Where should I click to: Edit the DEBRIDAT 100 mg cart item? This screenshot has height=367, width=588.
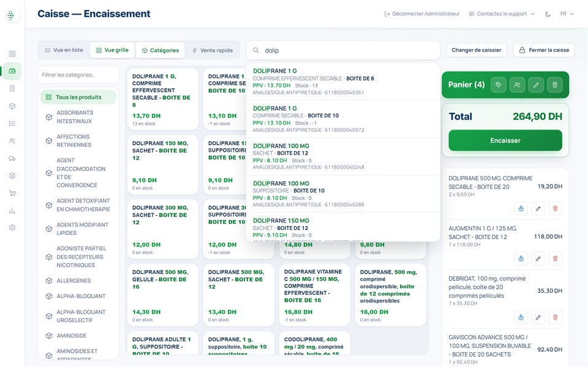(x=538, y=317)
